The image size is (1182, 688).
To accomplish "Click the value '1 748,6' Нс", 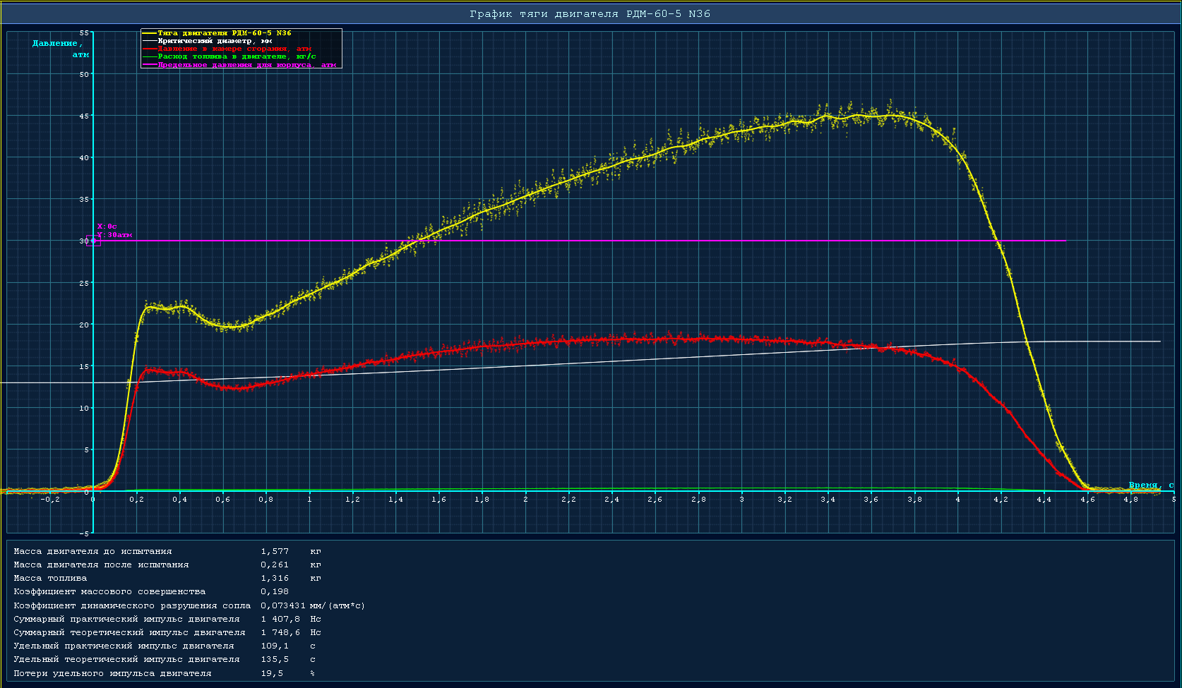I will pyautogui.click(x=280, y=632).
